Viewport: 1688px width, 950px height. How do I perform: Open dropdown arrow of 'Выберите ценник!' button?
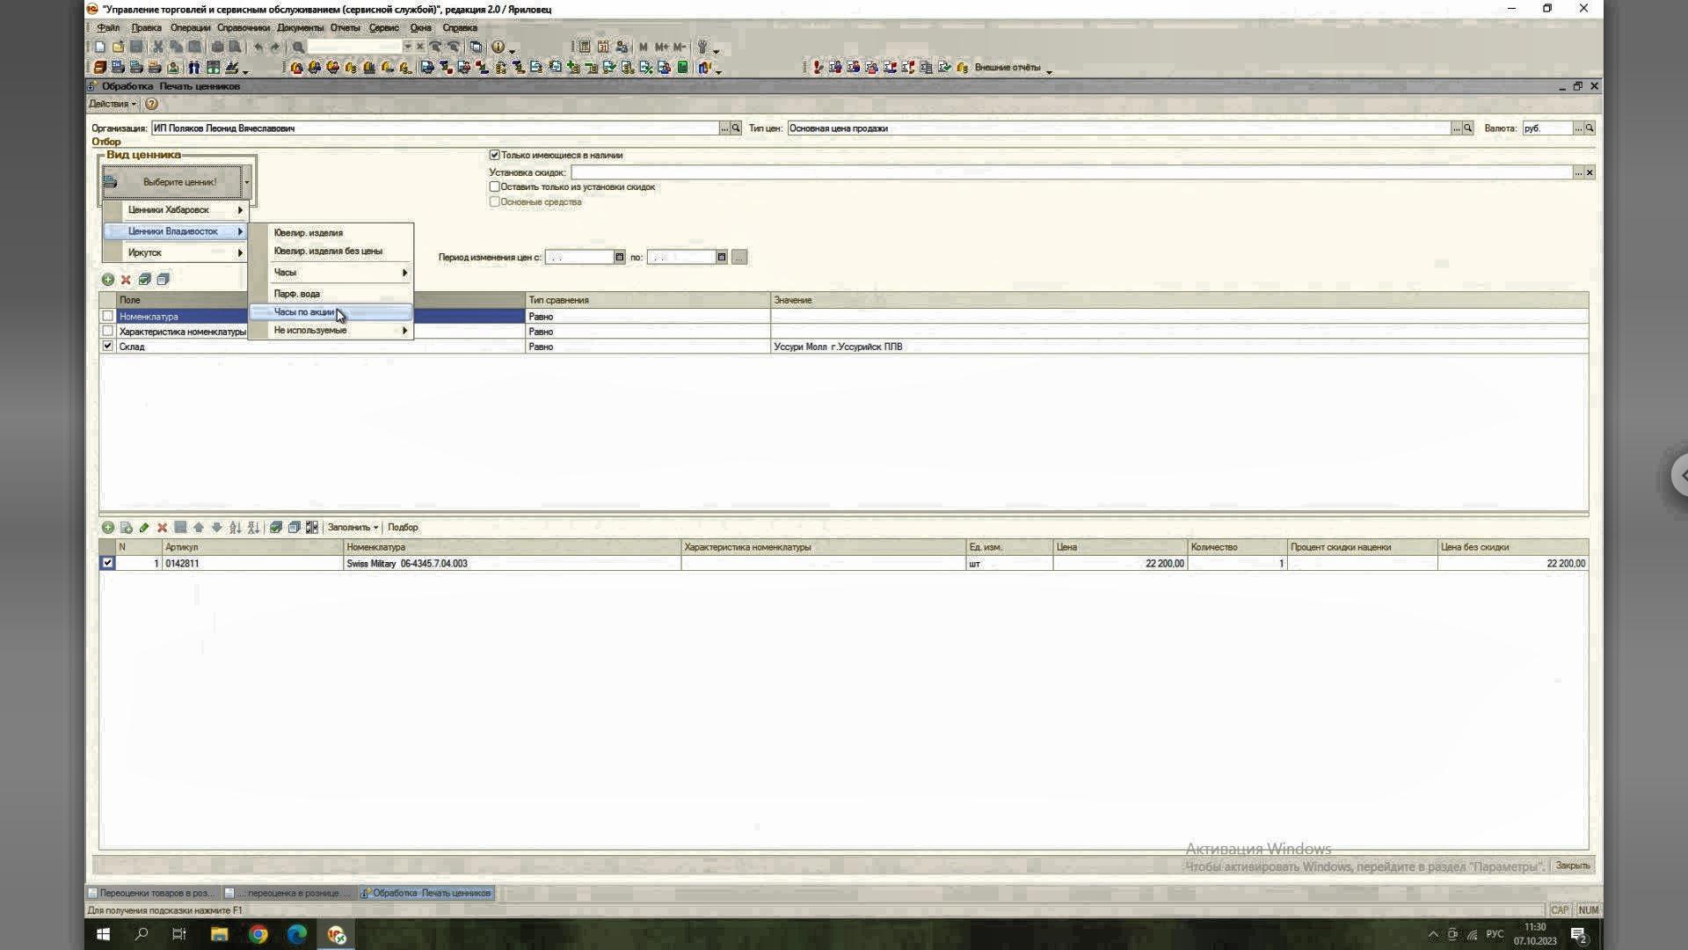(247, 182)
